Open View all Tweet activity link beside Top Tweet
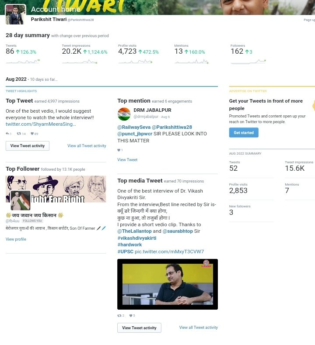The image size is (315, 345). click(87, 146)
